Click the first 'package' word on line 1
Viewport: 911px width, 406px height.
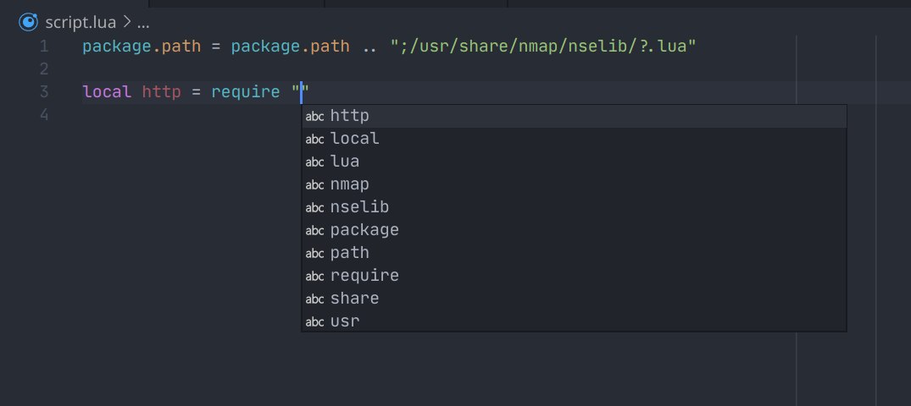coord(117,47)
